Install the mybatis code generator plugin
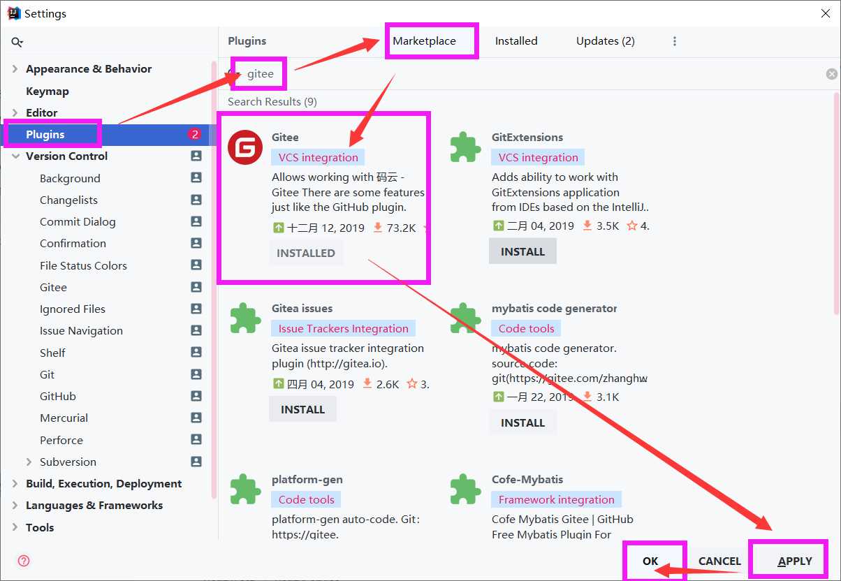The image size is (841, 581). (x=522, y=422)
